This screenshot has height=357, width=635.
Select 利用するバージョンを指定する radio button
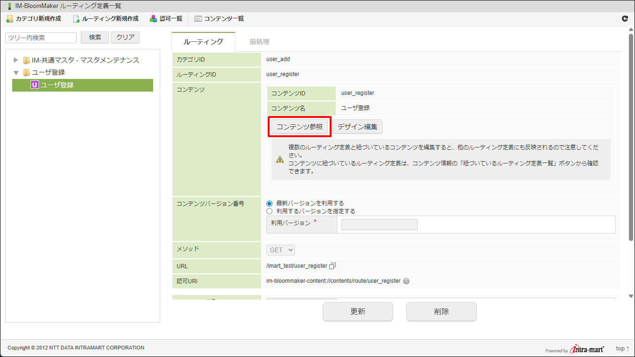tap(269, 211)
